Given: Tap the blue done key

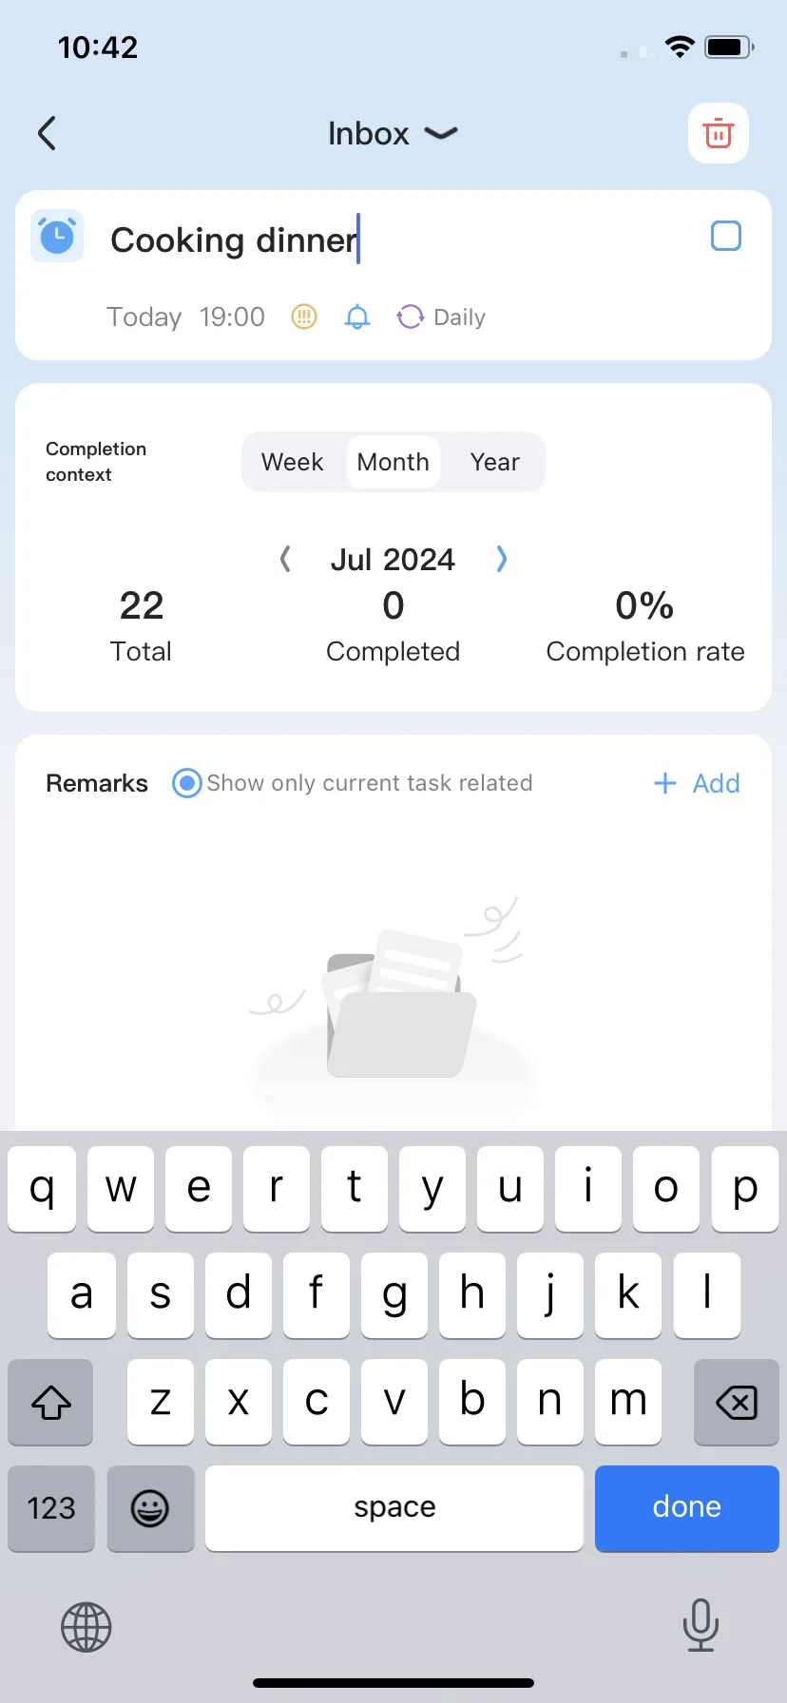Looking at the screenshot, I should pyautogui.click(x=687, y=1508).
